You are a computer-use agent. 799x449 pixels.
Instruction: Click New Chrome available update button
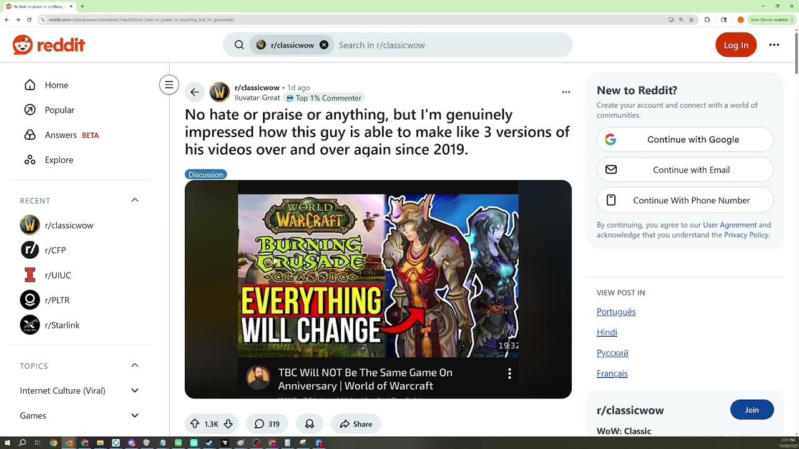771,19
